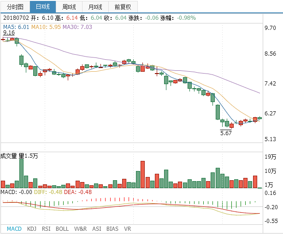Click the 5.13 price axis label
Image resolution: width=283 pixels, height=234 pixels.
(270, 139)
